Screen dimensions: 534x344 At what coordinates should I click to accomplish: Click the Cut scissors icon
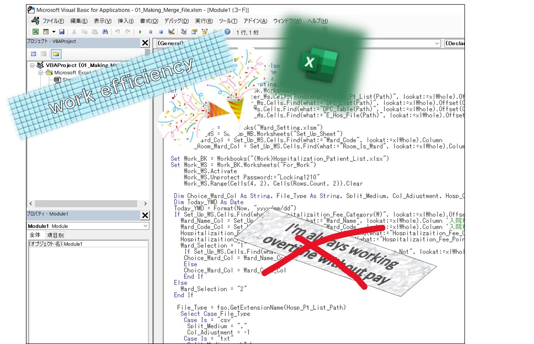[x=74, y=31]
